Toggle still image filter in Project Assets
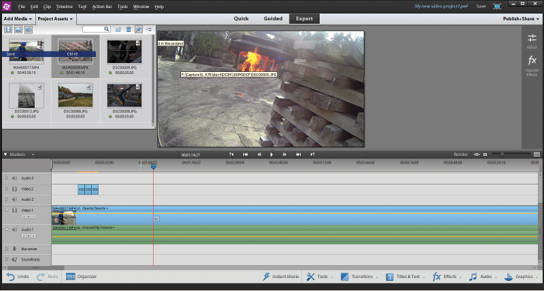This screenshot has width=544, height=291. tap(18, 29)
